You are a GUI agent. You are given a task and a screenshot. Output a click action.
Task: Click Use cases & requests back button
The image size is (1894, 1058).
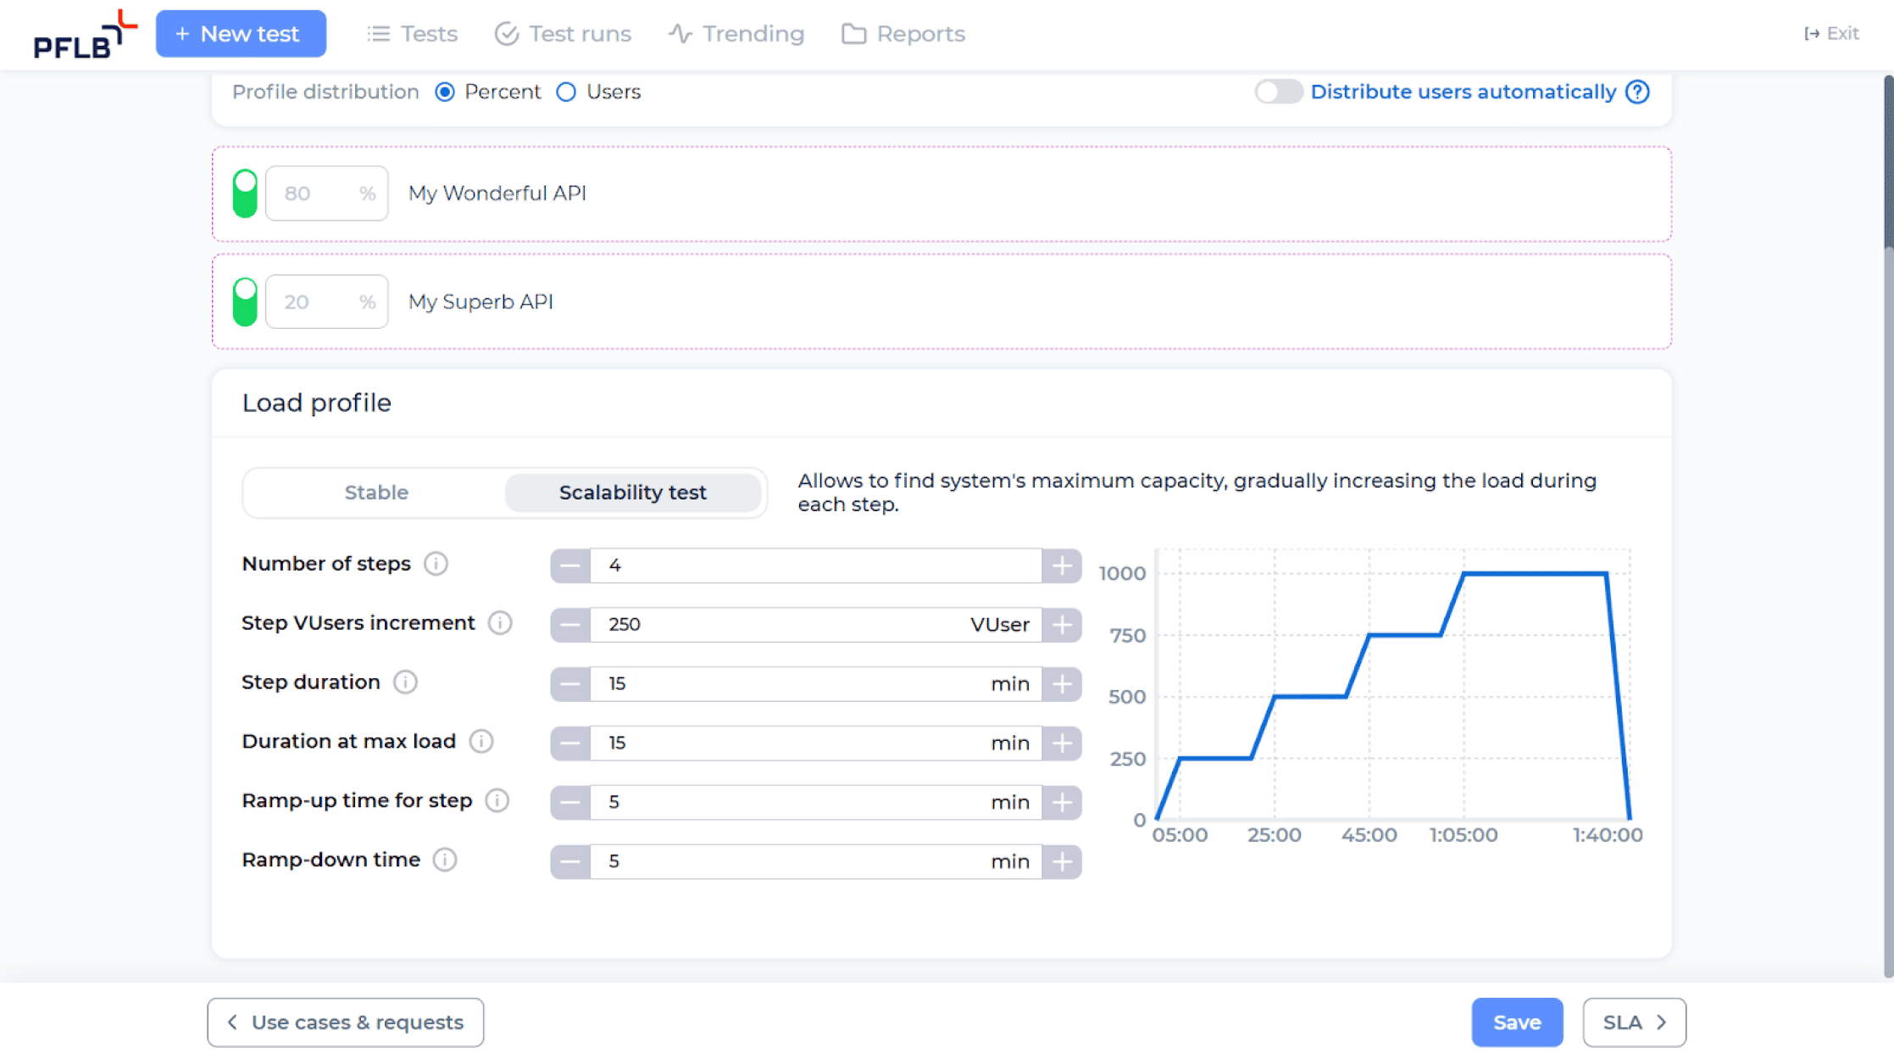point(345,1022)
